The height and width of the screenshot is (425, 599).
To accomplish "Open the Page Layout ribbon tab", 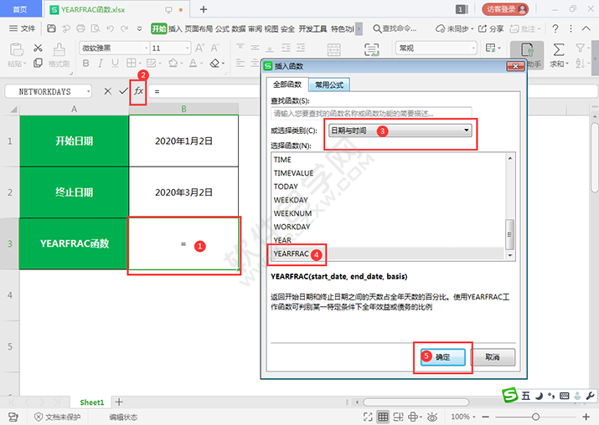I will click(199, 29).
